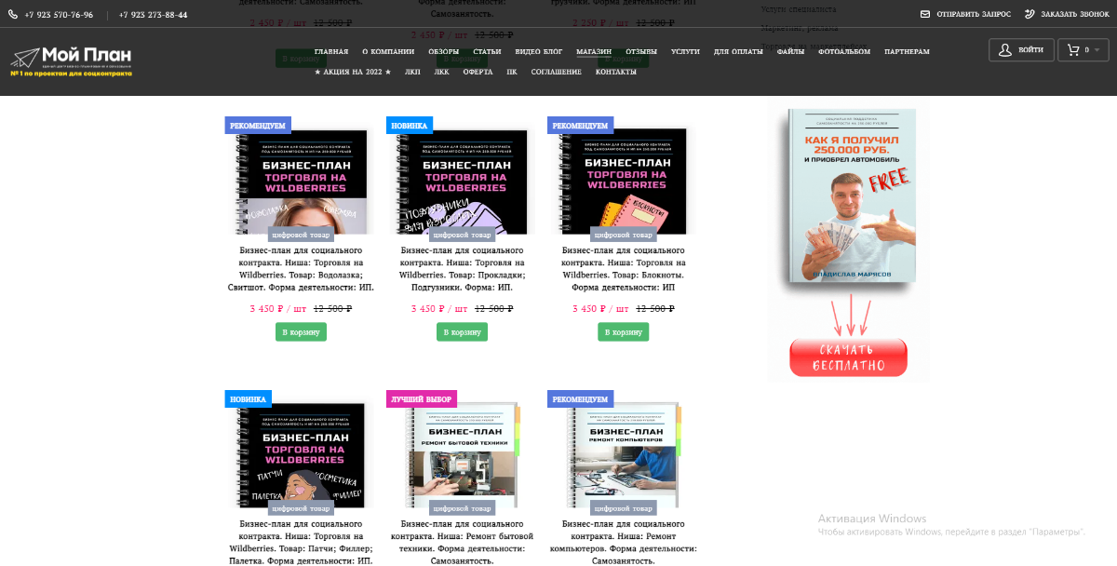Call the number +7 923 570-76-96
The height and width of the screenshot is (566, 1117).
point(59,15)
